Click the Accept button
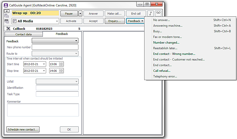 (94, 21)
